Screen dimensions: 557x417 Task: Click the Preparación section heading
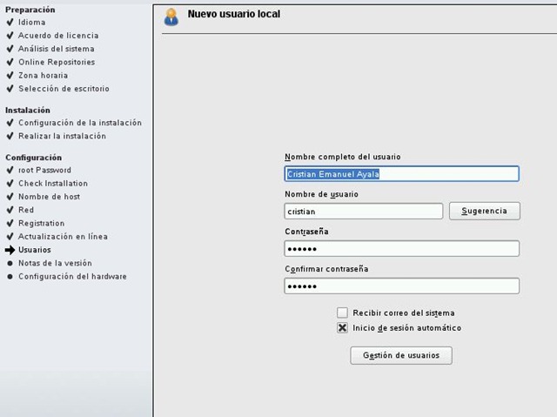[30, 10]
